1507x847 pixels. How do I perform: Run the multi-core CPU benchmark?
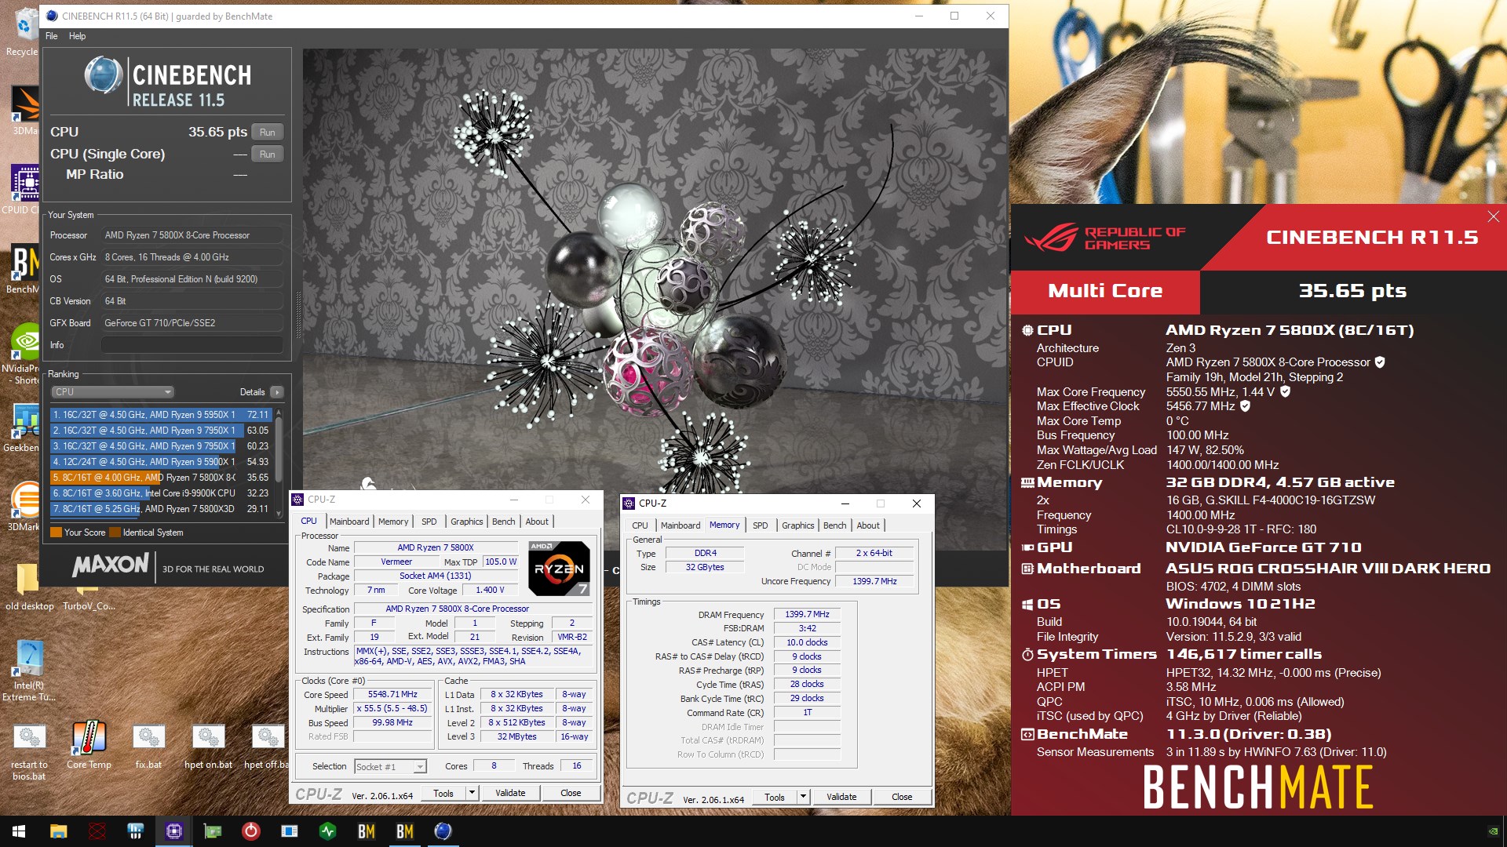click(x=267, y=133)
